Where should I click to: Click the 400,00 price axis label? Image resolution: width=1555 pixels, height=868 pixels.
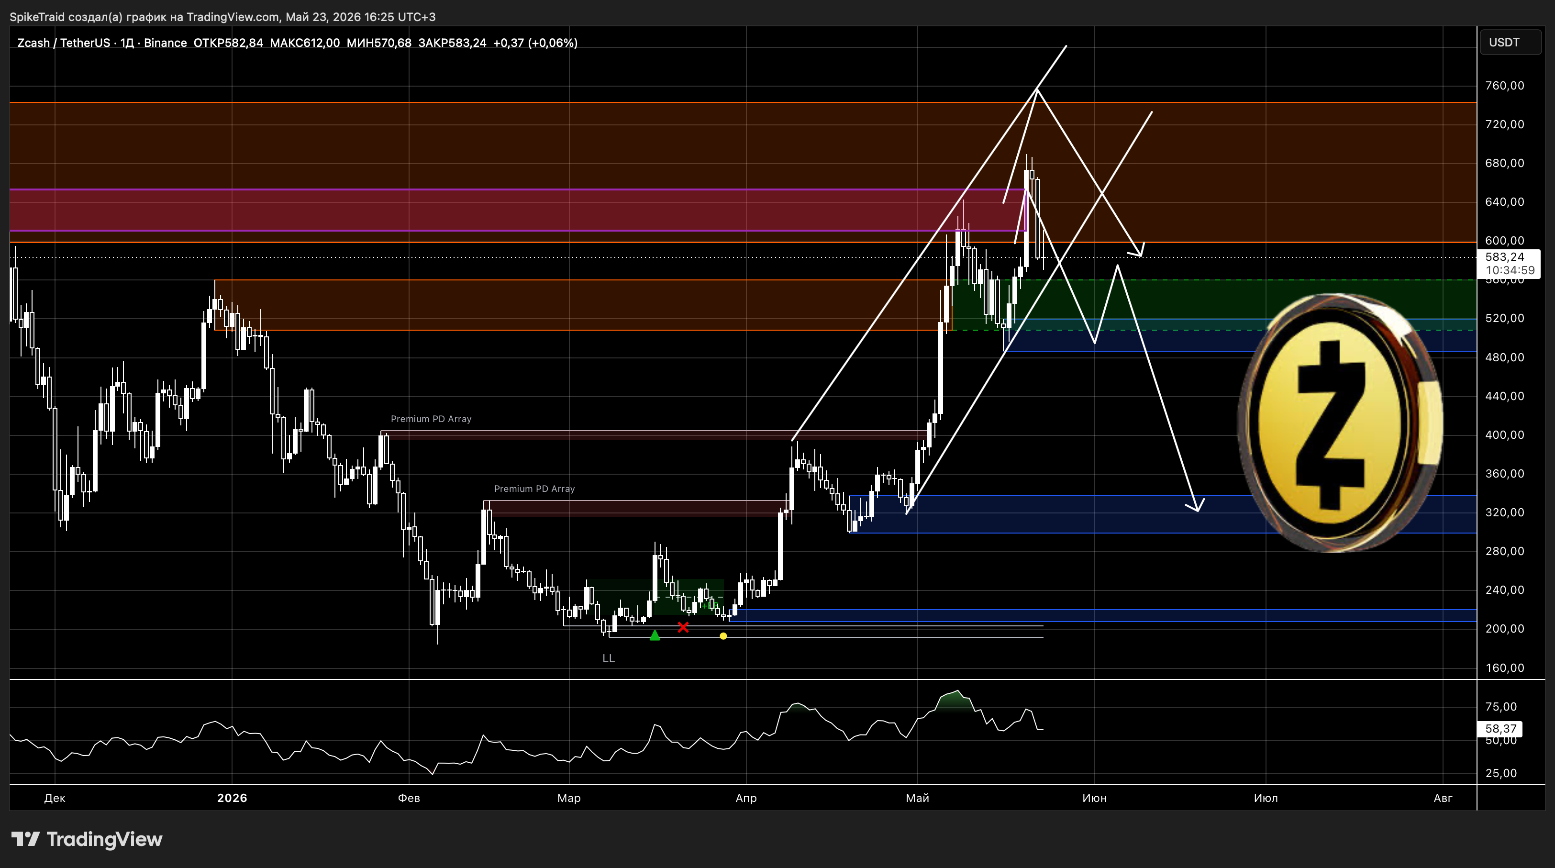1504,434
